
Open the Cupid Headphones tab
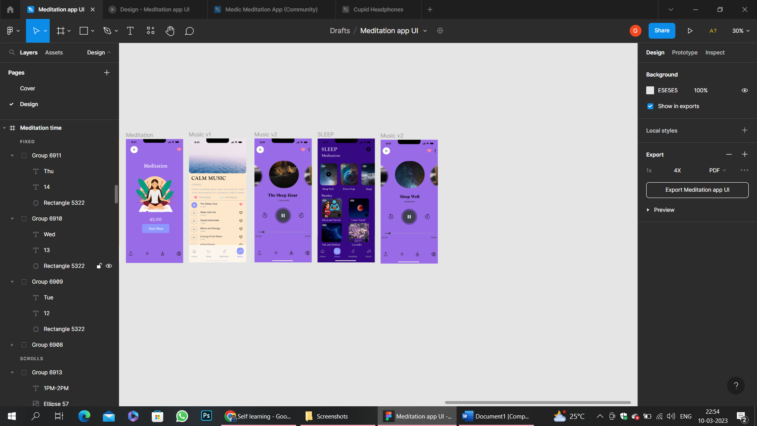coord(378,9)
